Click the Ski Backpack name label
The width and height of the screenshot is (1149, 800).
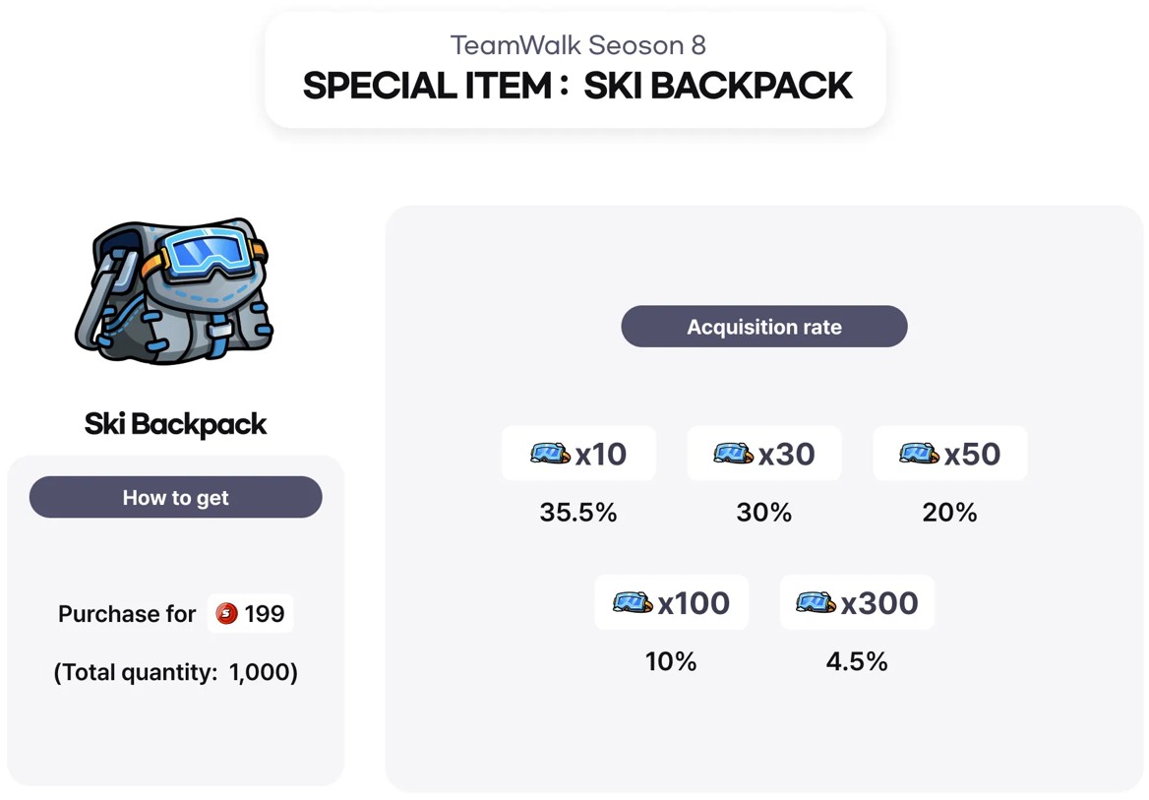(176, 424)
